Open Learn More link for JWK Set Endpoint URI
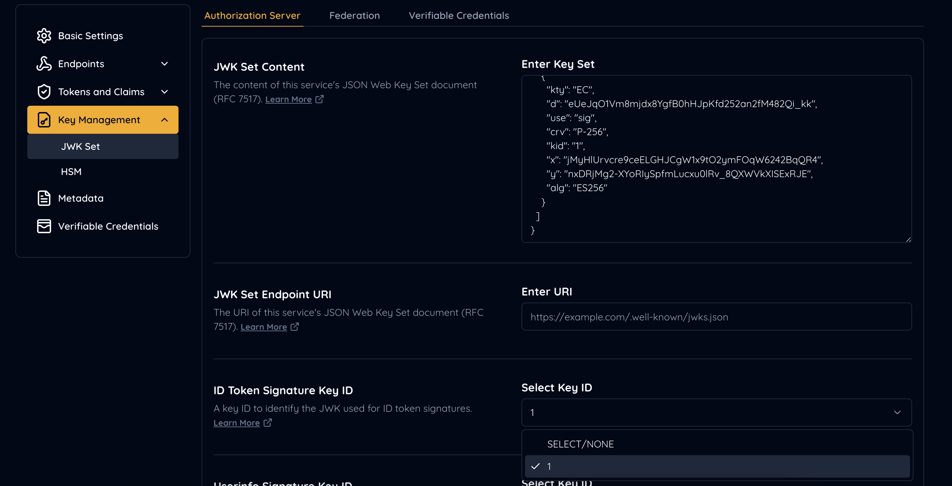The height and width of the screenshot is (486, 952). tap(264, 327)
